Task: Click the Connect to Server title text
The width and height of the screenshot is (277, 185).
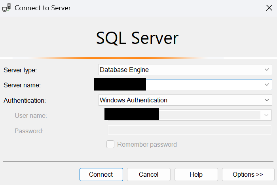Action: click(x=43, y=8)
